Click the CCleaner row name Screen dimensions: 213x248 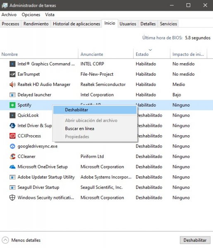point(26,156)
